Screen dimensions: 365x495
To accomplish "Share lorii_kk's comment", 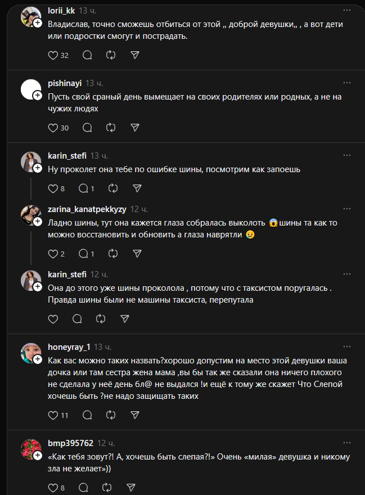I will [x=134, y=55].
